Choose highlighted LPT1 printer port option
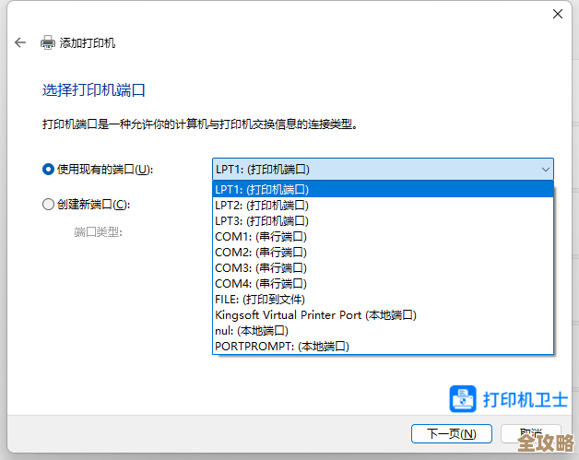The width and height of the screenshot is (579, 460). coord(383,189)
